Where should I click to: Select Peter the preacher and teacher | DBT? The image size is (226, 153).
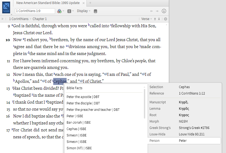point(93,110)
